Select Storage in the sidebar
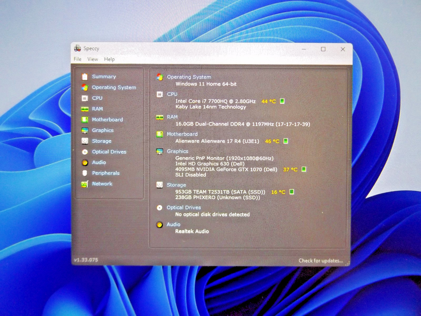 pos(102,141)
